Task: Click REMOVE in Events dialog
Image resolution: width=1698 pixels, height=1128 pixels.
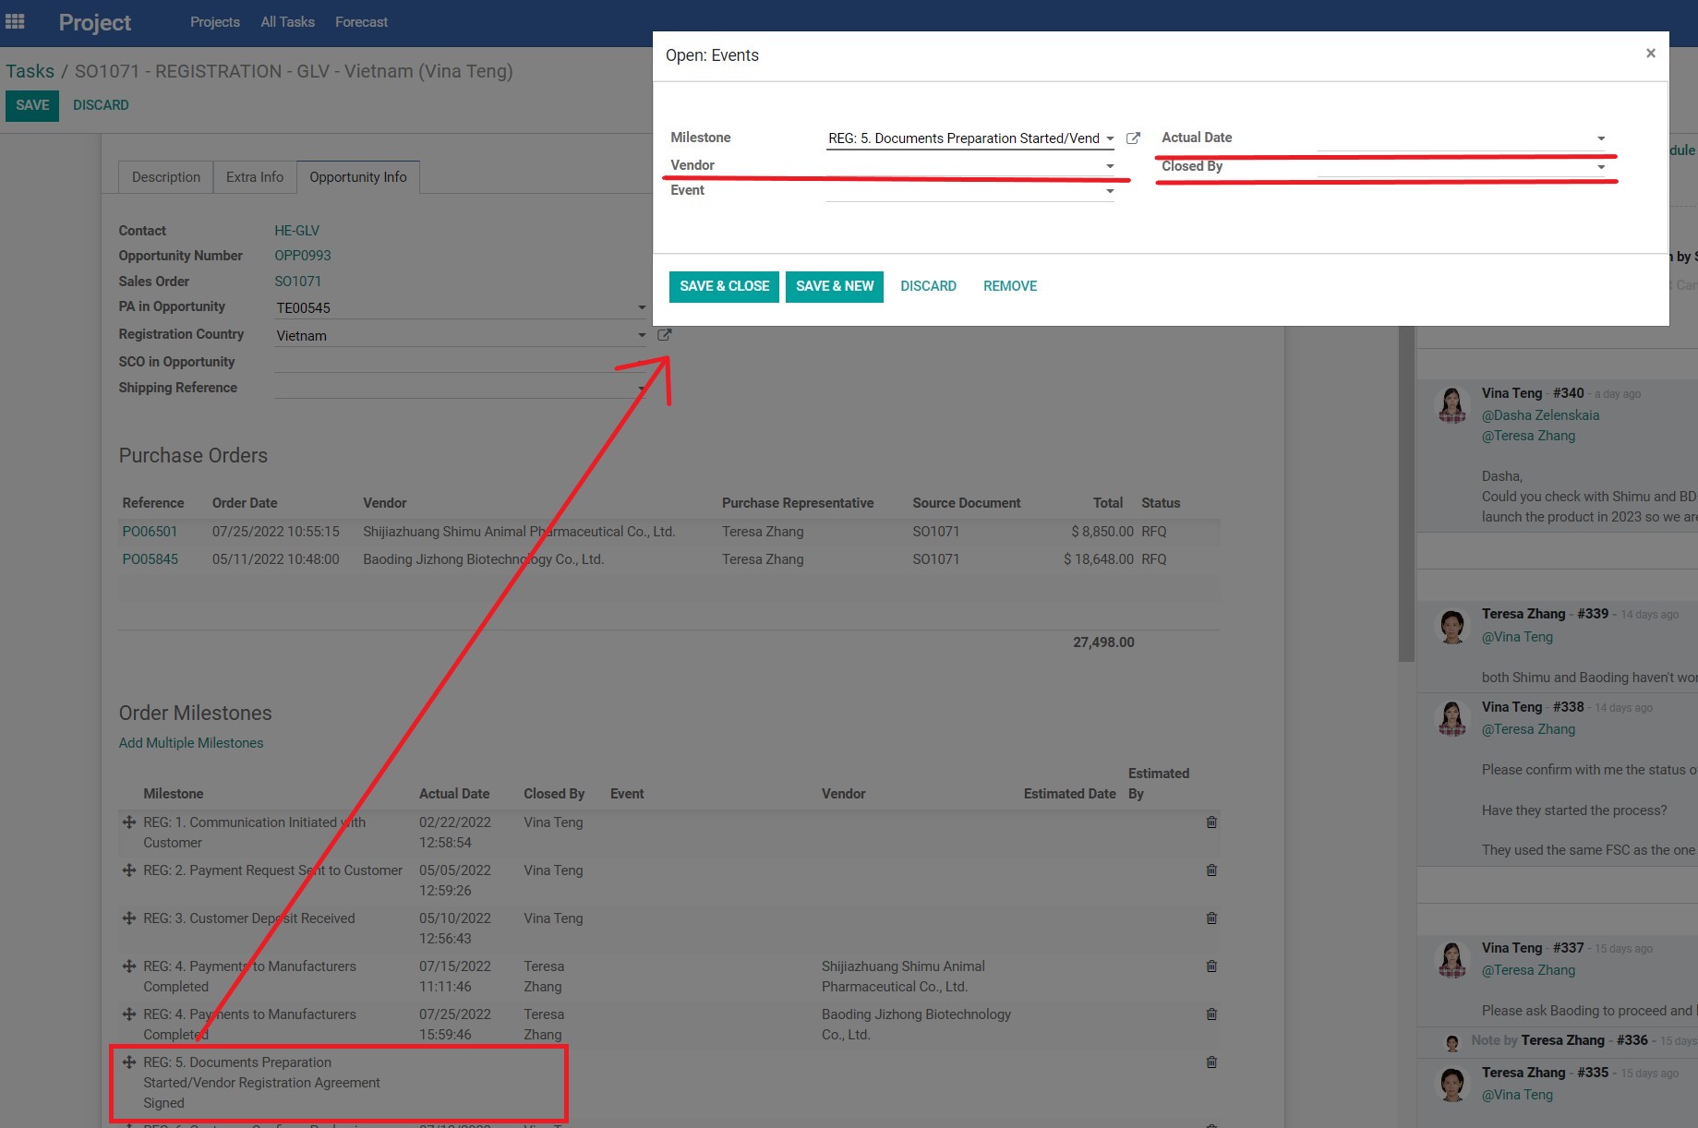Action: tap(1010, 286)
